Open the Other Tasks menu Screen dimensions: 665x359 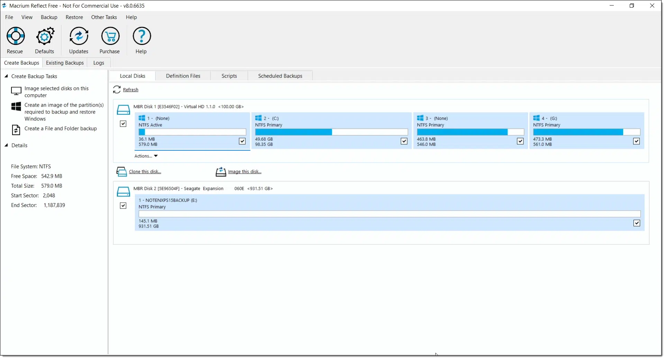pos(104,17)
